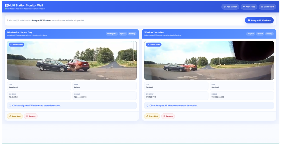Go to the Dashboard
Viewport: 282px width, 145px height.
tap(267, 7)
